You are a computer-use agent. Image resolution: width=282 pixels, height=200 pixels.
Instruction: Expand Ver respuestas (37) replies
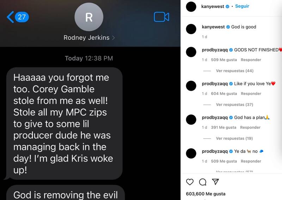[x=234, y=105]
